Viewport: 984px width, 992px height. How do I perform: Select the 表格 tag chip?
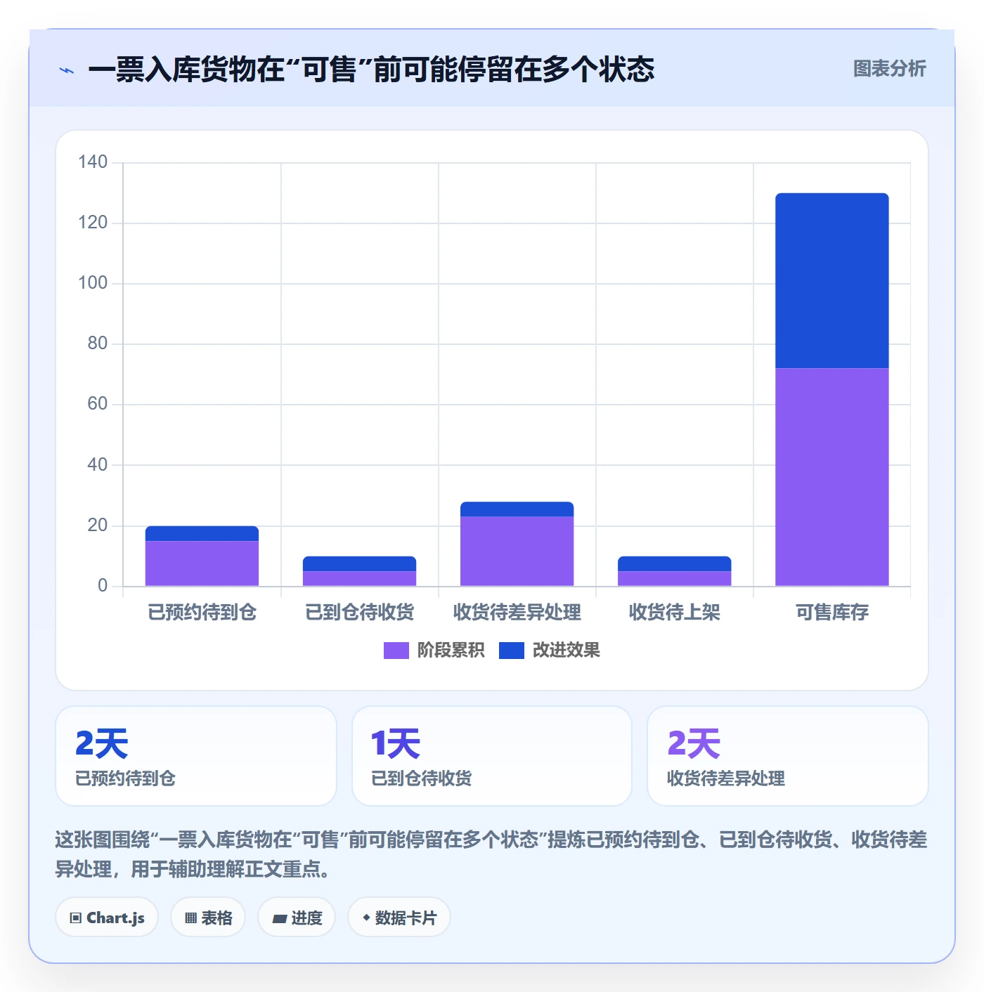click(x=208, y=918)
